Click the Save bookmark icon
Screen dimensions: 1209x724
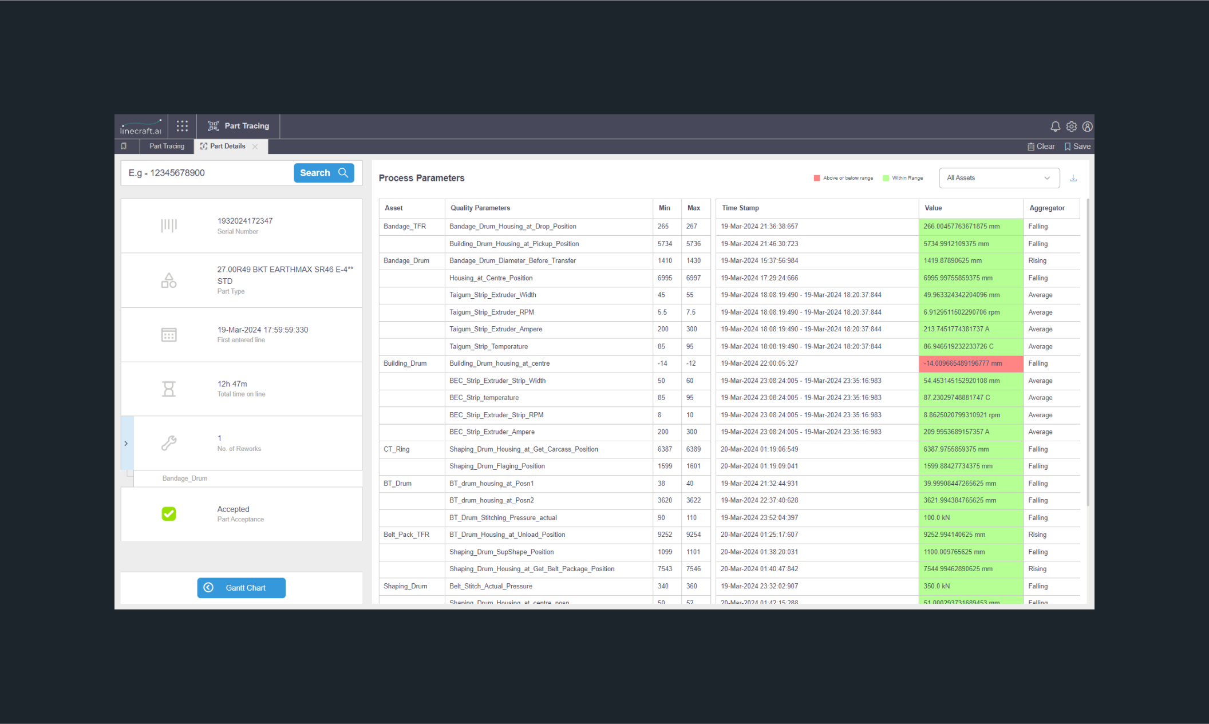[1068, 147]
